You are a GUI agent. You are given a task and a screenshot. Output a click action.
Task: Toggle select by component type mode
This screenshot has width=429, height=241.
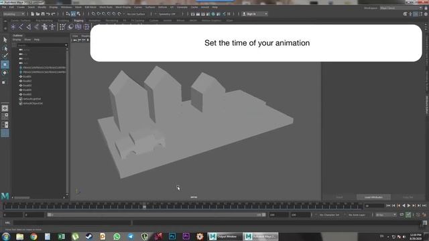[x=78, y=14]
